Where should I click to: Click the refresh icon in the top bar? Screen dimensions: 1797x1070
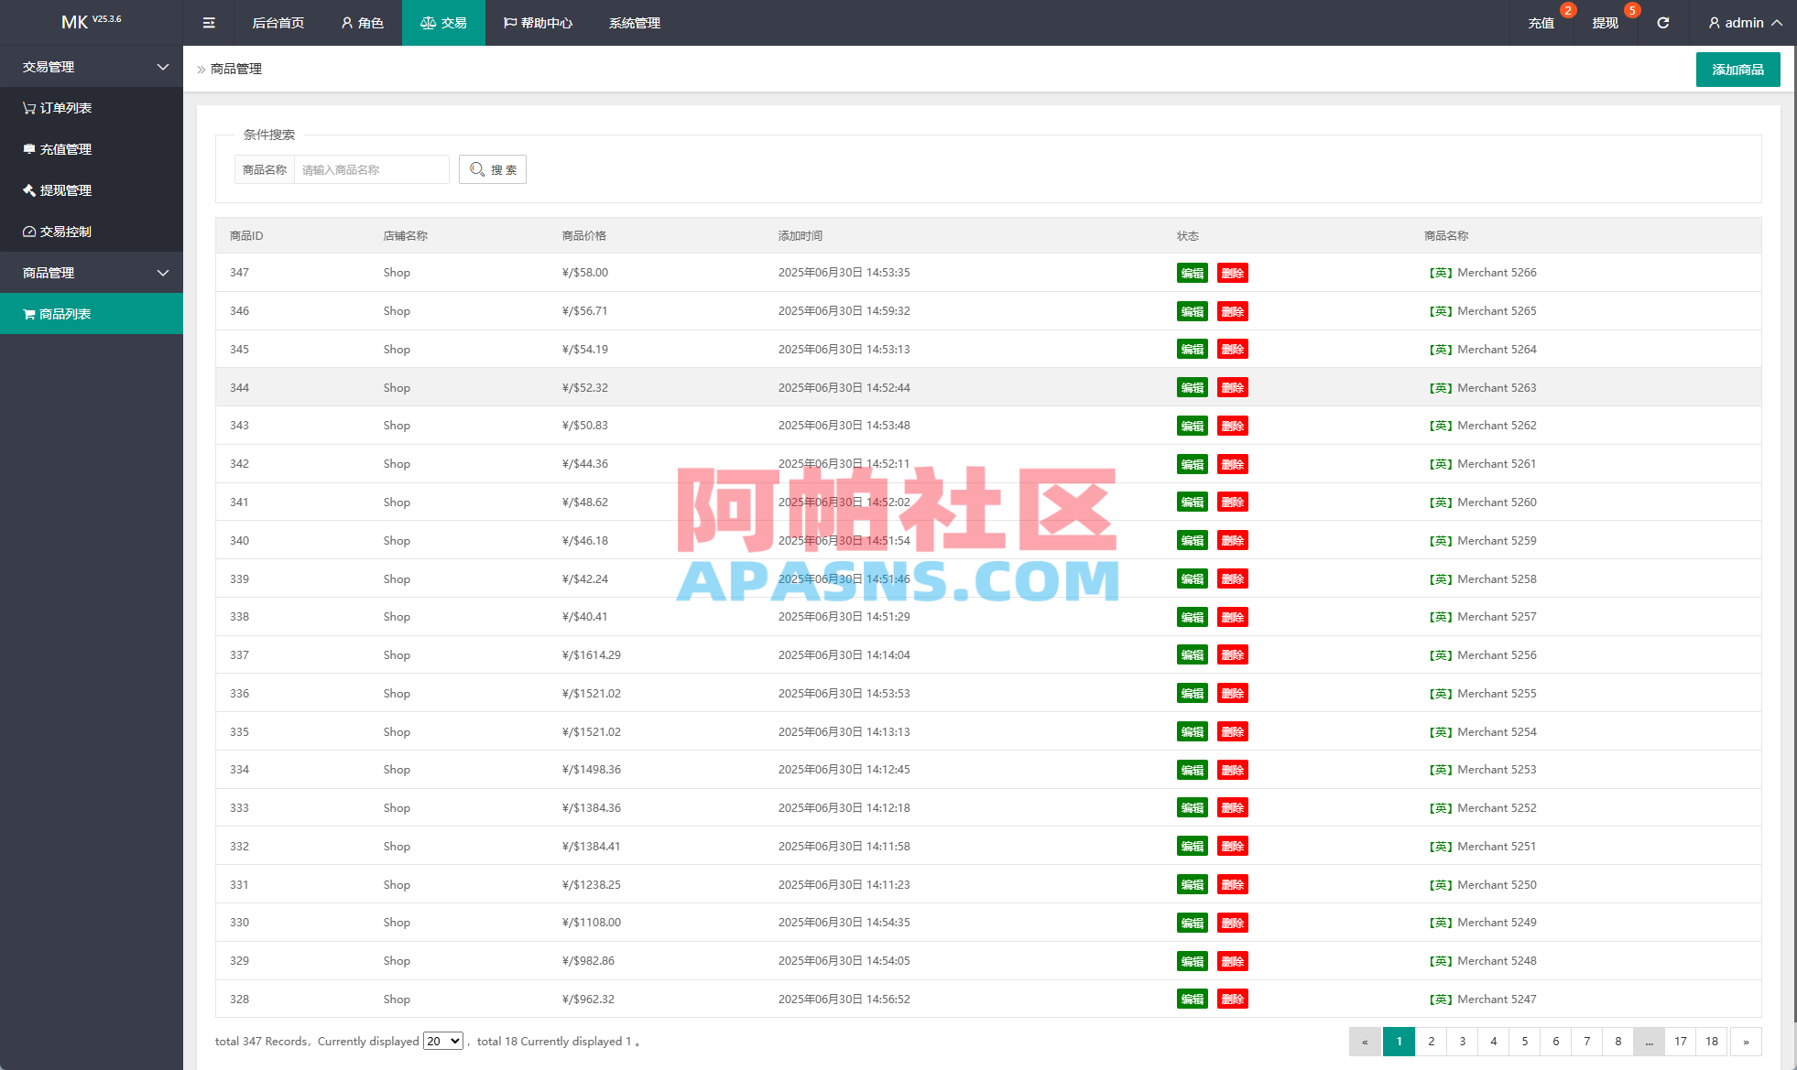(x=1662, y=22)
